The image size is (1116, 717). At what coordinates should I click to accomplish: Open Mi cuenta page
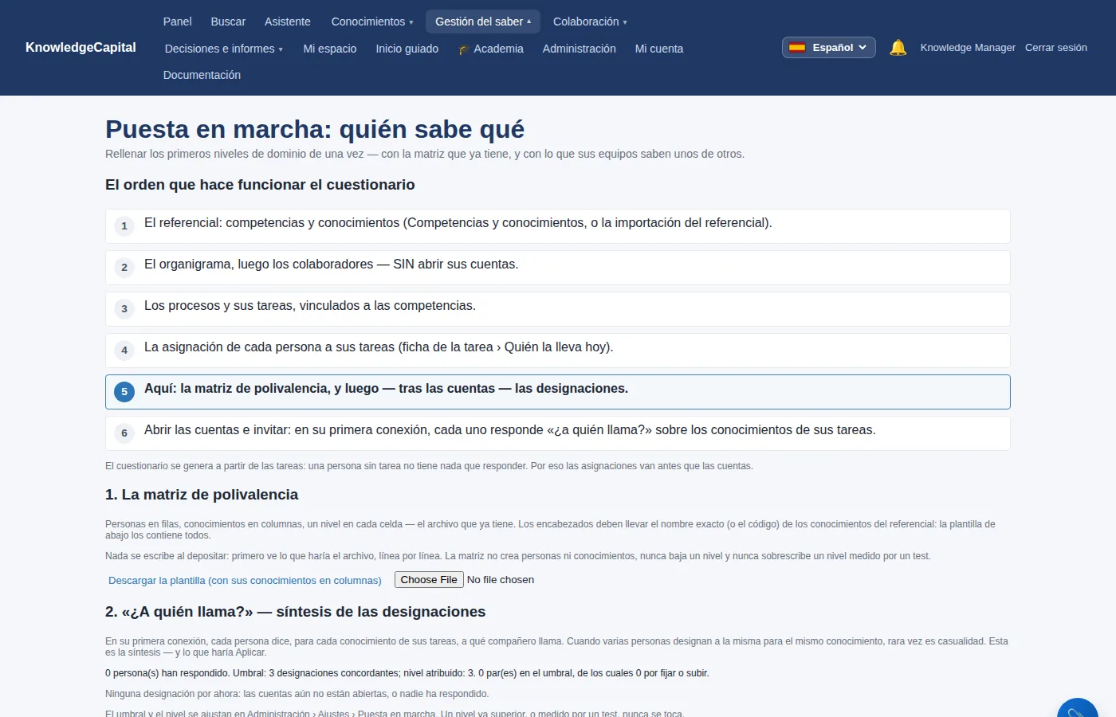659,49
